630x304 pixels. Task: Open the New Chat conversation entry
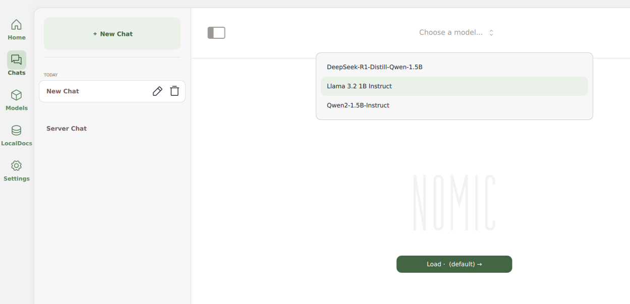[112, 91]
